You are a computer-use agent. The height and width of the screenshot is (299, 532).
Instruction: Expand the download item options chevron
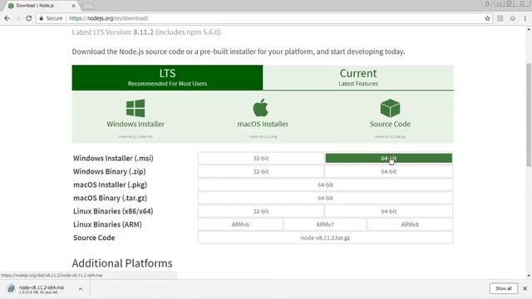coord(81,289)
